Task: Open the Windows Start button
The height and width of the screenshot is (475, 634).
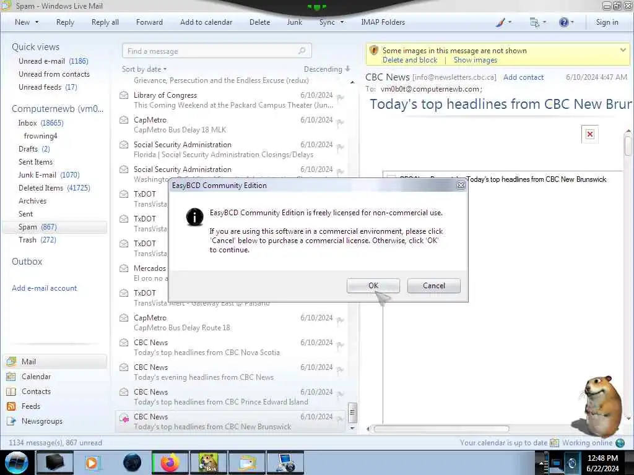Action: click(x=17, y=463)
